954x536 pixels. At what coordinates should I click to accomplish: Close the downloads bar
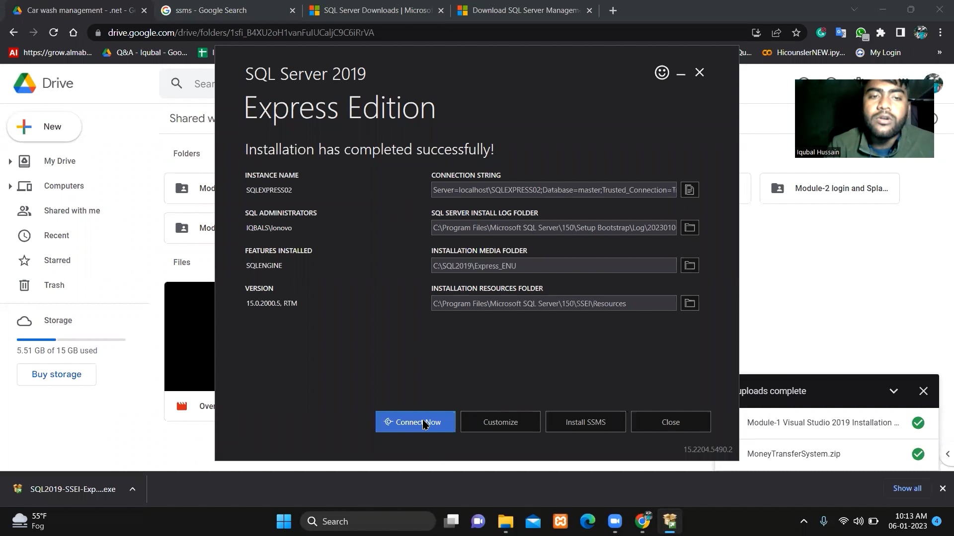[x=942, y=488]
